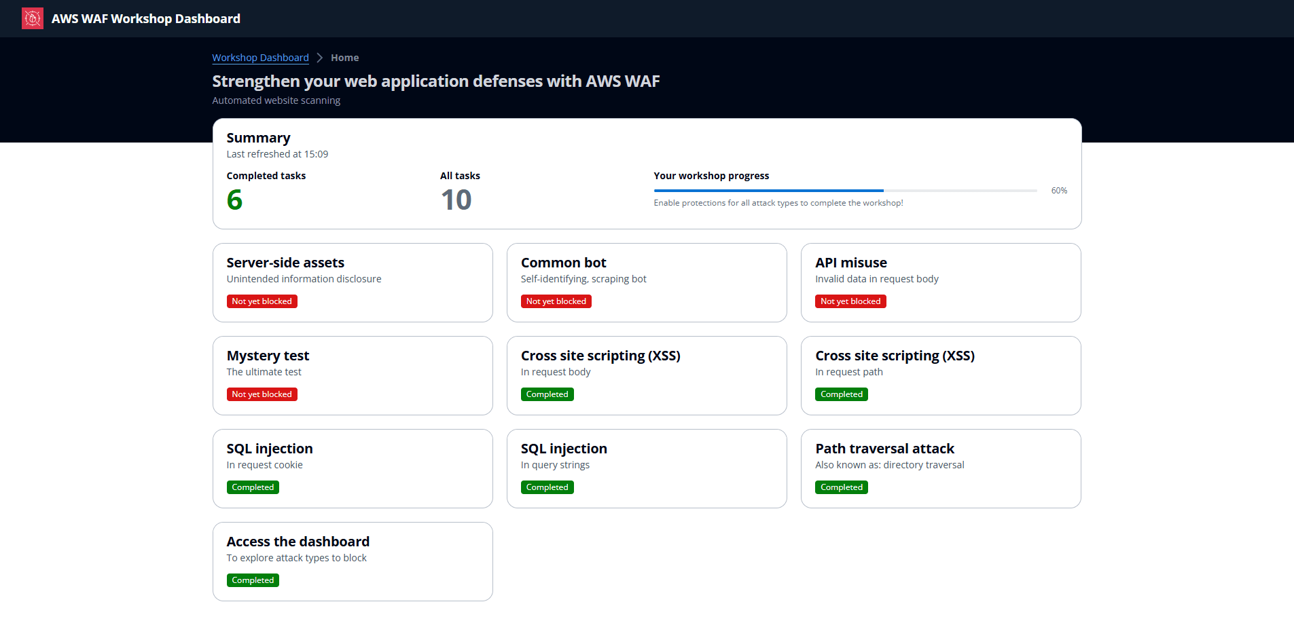Click the Completed tasks label
The image size is (1294, 640).
coord(266,176)
